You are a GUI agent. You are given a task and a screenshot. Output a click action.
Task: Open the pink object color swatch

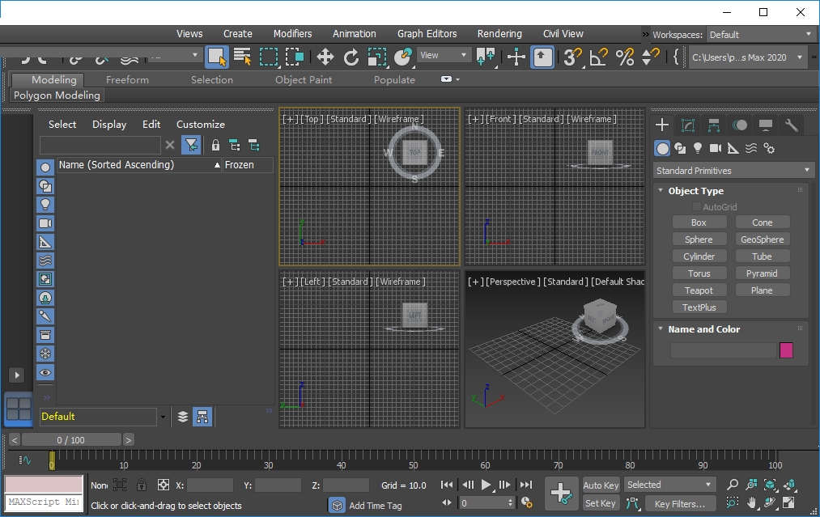point(786,350)
